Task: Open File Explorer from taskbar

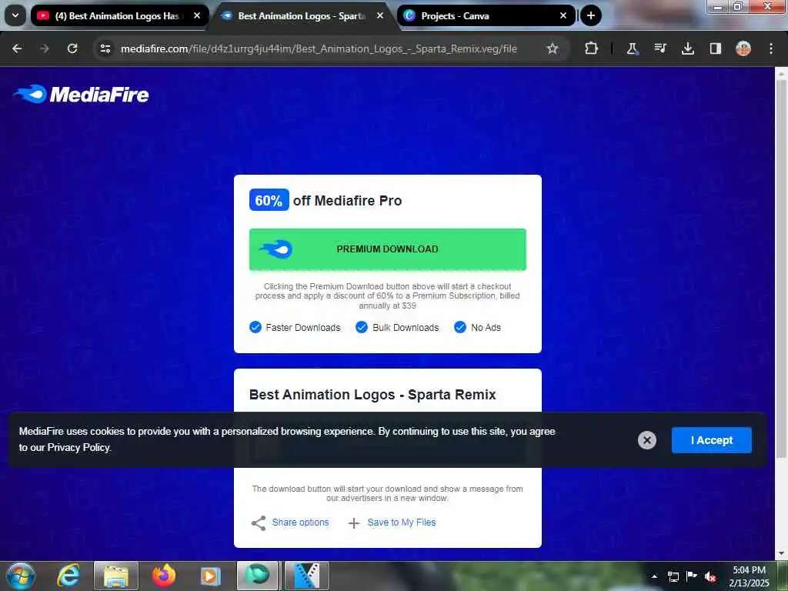Action: click(x=116, y=576)
